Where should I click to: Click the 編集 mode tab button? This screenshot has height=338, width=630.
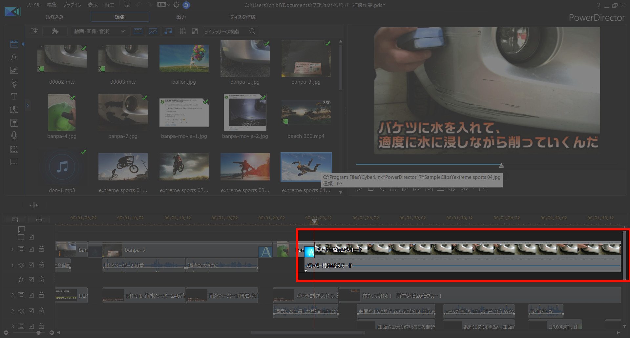tap(120, 17)
